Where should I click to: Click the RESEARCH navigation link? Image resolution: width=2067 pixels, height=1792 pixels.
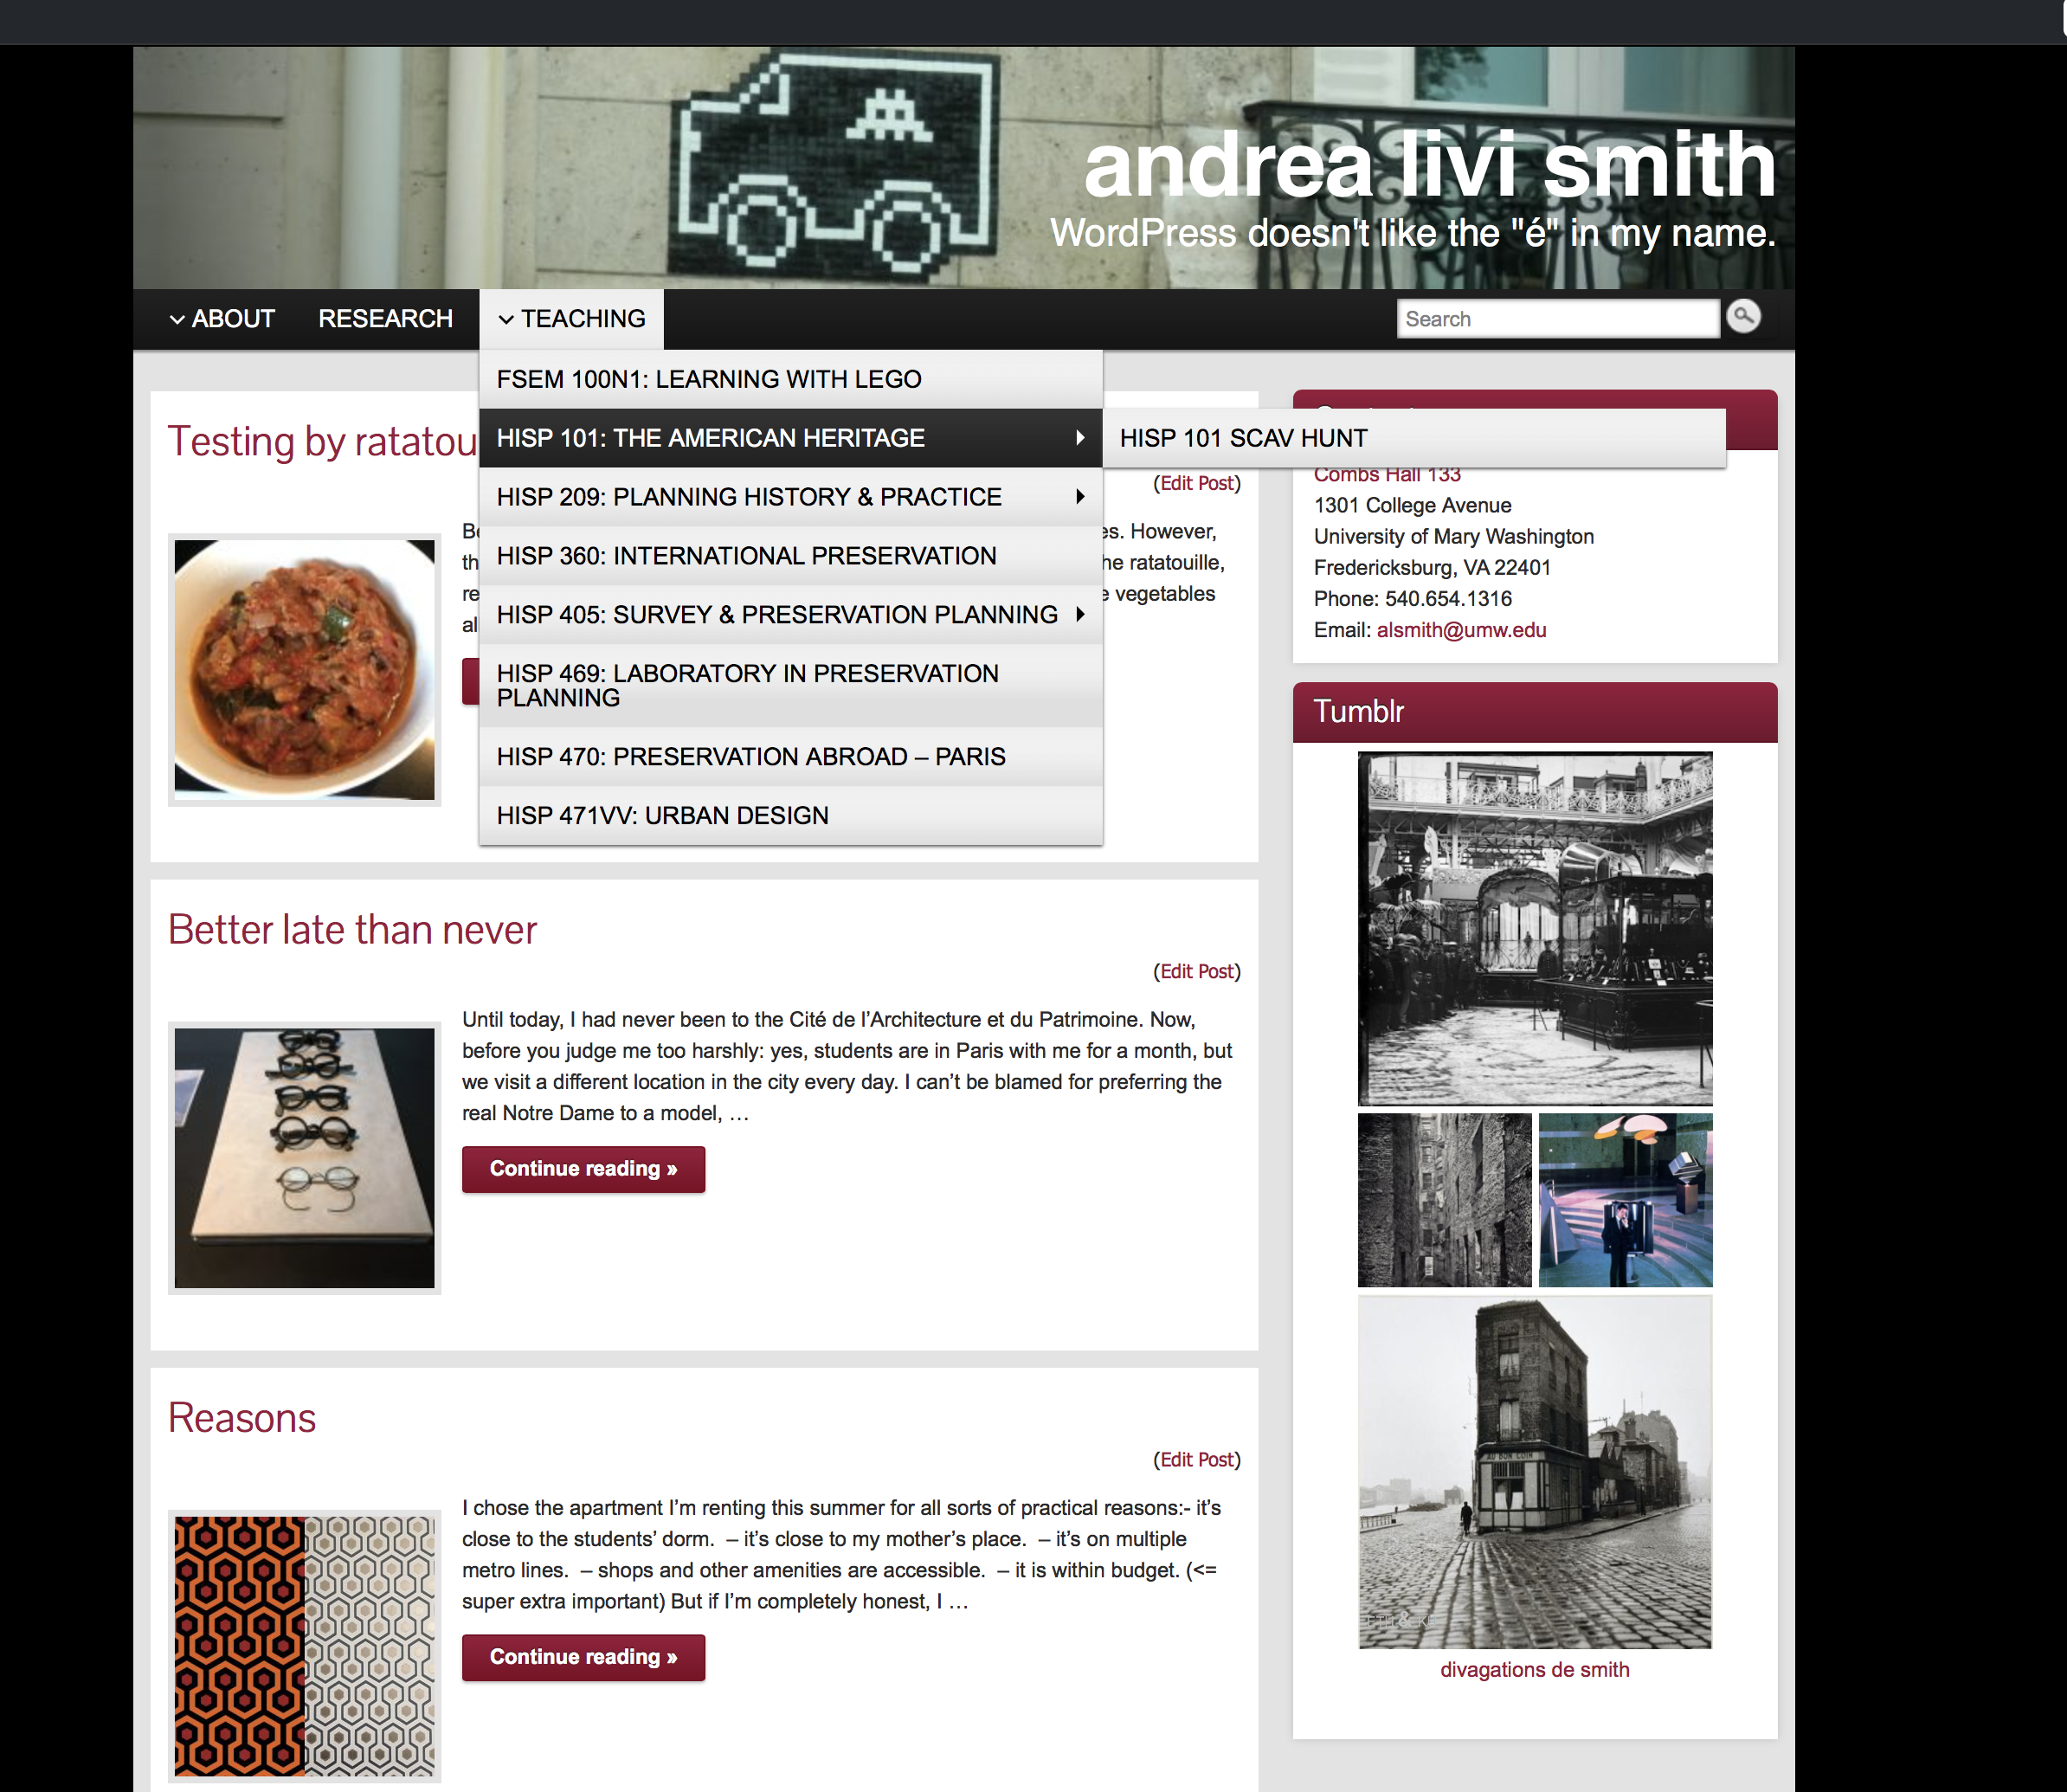pyautogui.click(x=383, y=319)
